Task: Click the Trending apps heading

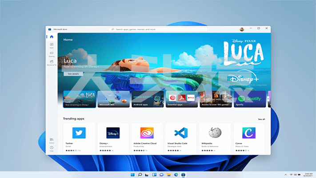Action: pyautogui.click(x=74, y=119)
